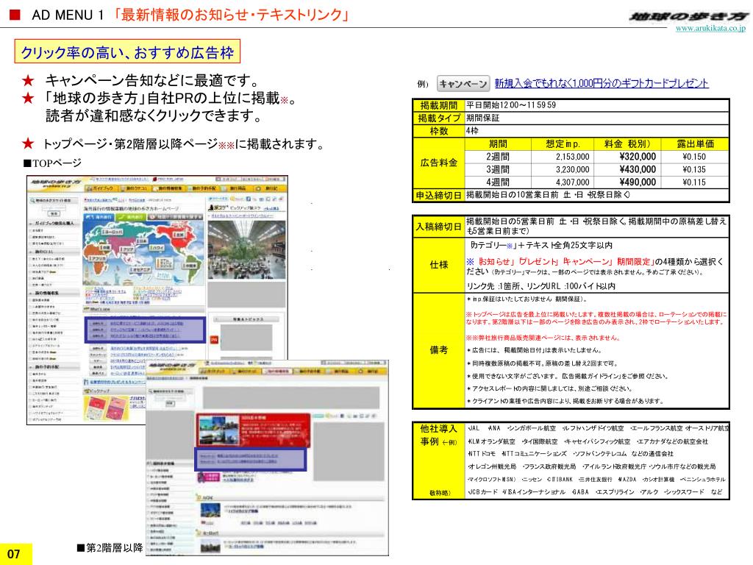Select the 3,230,000 impressions value

point(572,170)
